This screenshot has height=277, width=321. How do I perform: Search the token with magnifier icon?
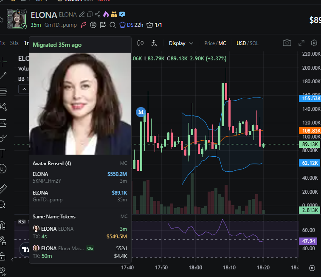pos(113,25)
